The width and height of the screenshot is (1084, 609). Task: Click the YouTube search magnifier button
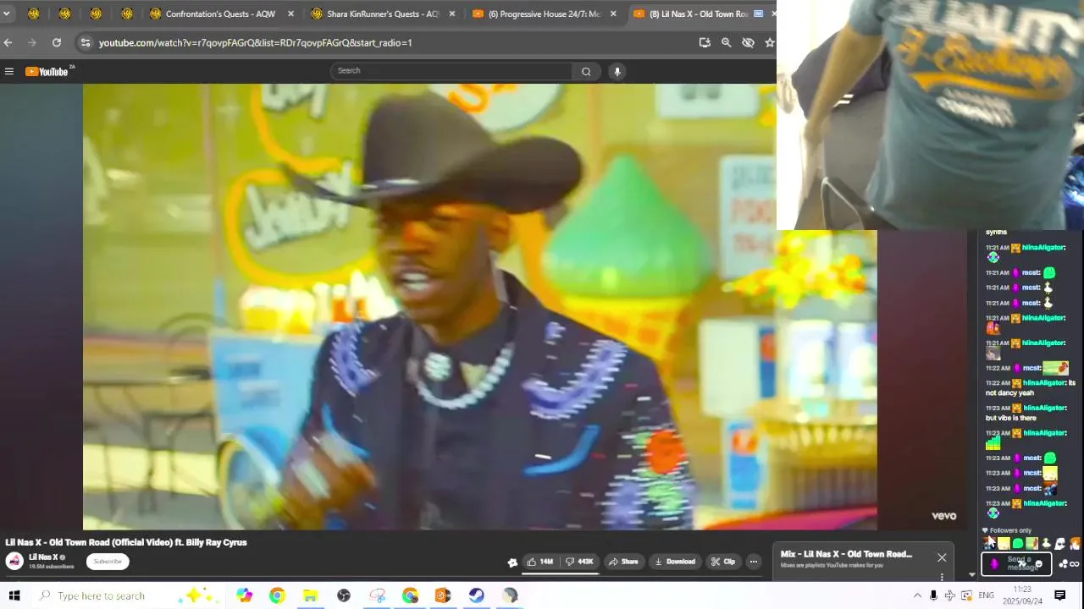585,72
